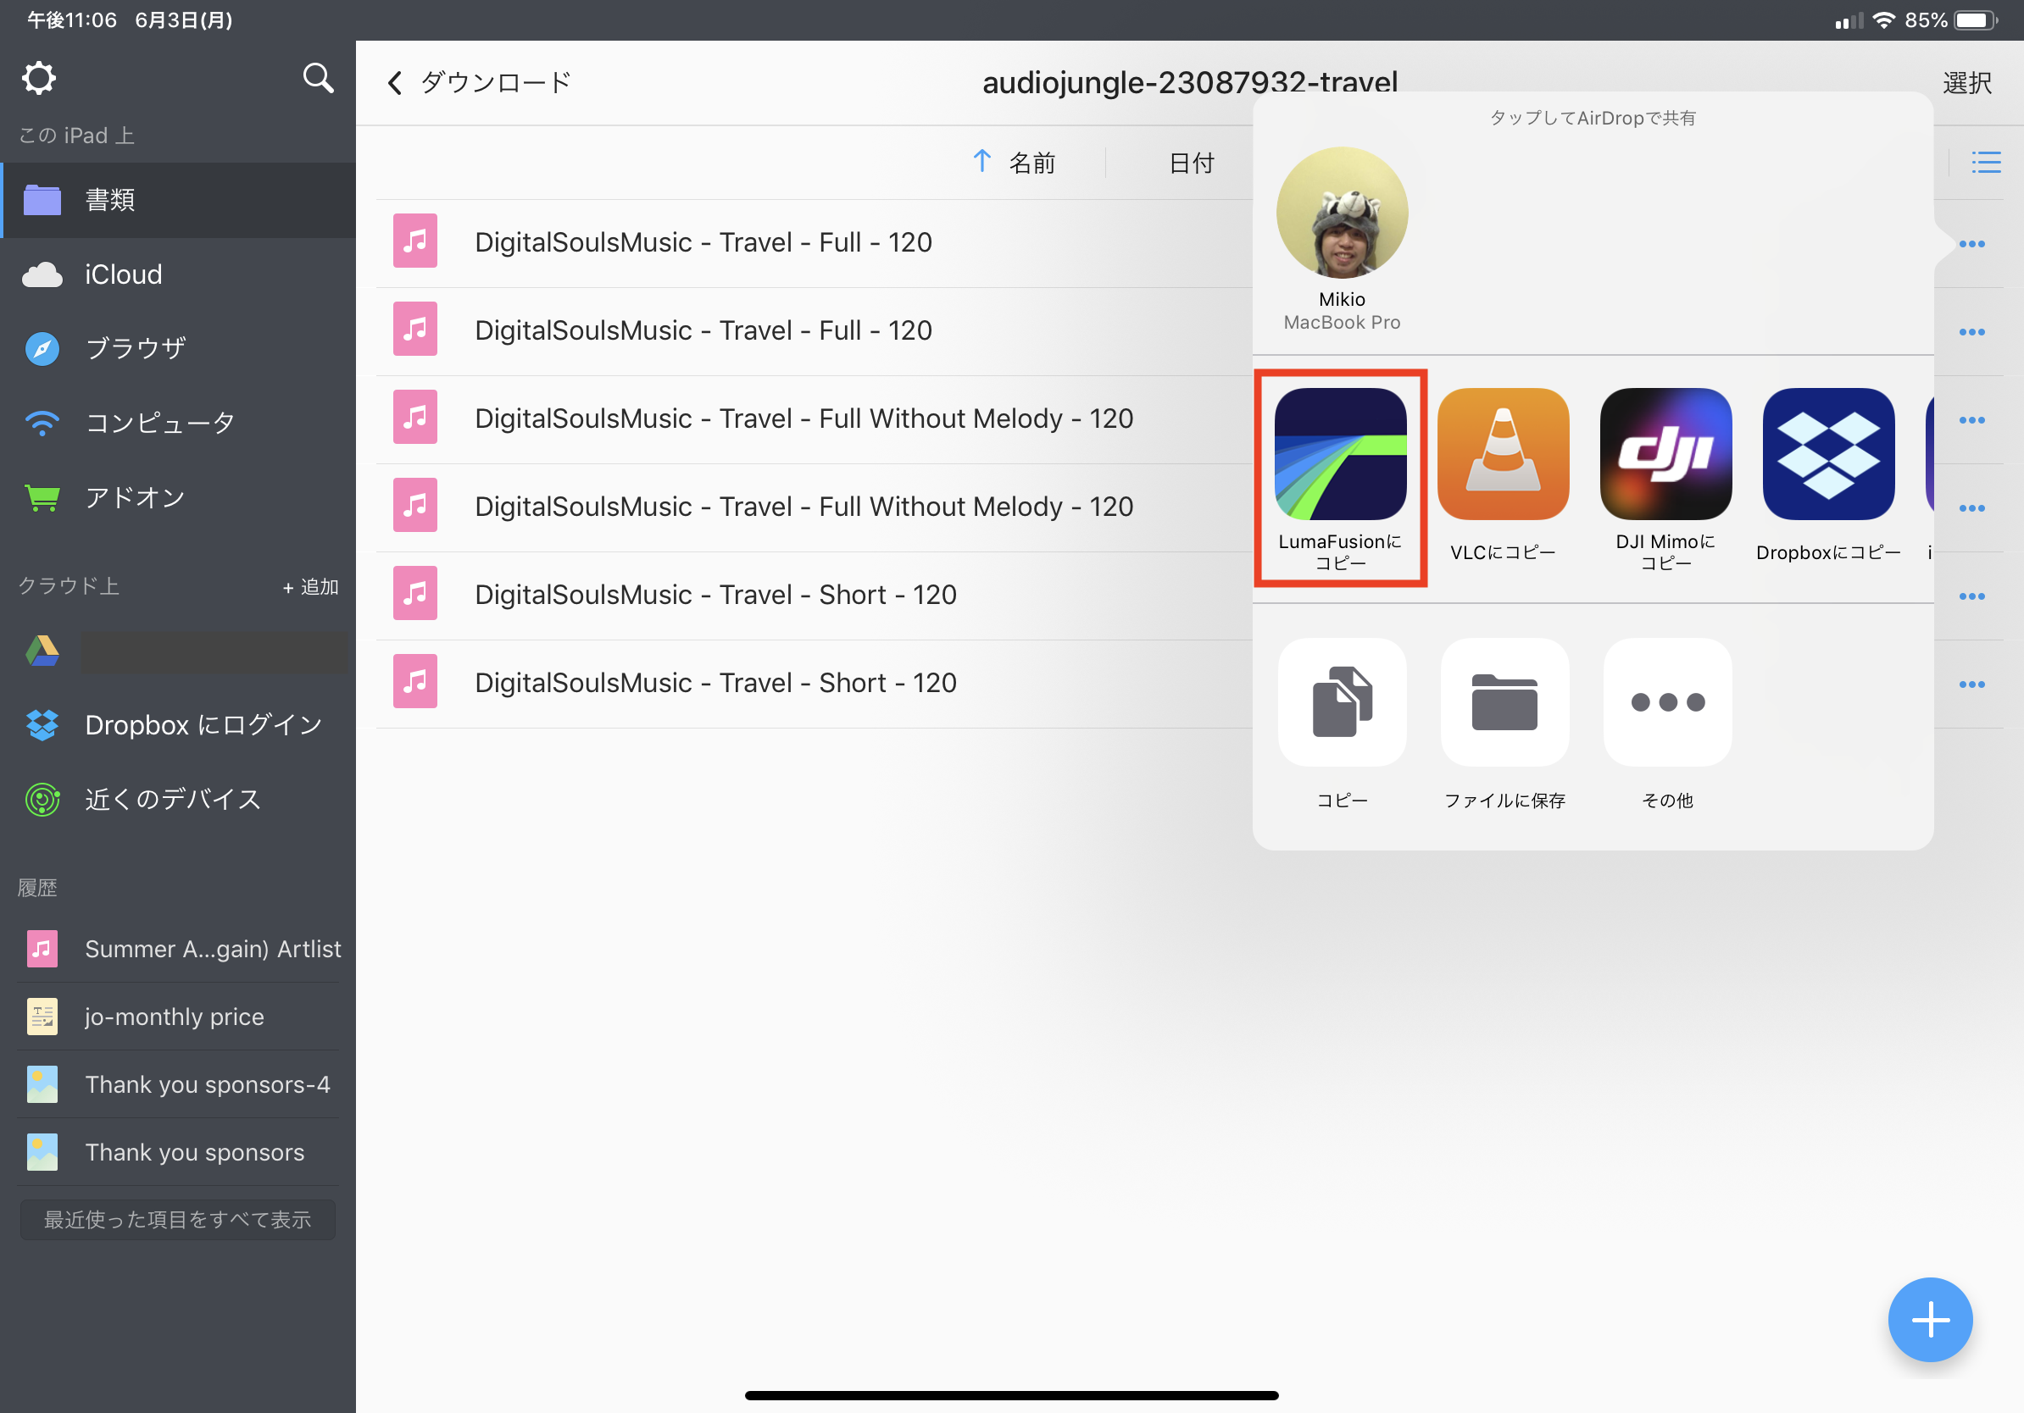
Task: Expand more menu for Full Without Melody
Action: pos(1971,420)
